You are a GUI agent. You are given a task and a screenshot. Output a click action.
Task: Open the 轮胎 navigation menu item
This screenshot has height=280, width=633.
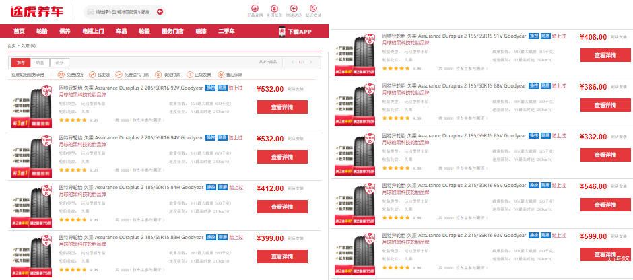pos(42,32)
